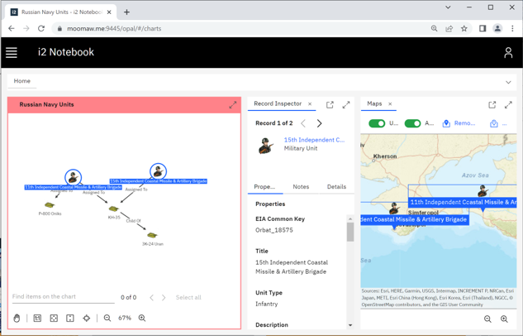Zoom out of the chart
The image size is (523, 336).
tap(107, 318)
